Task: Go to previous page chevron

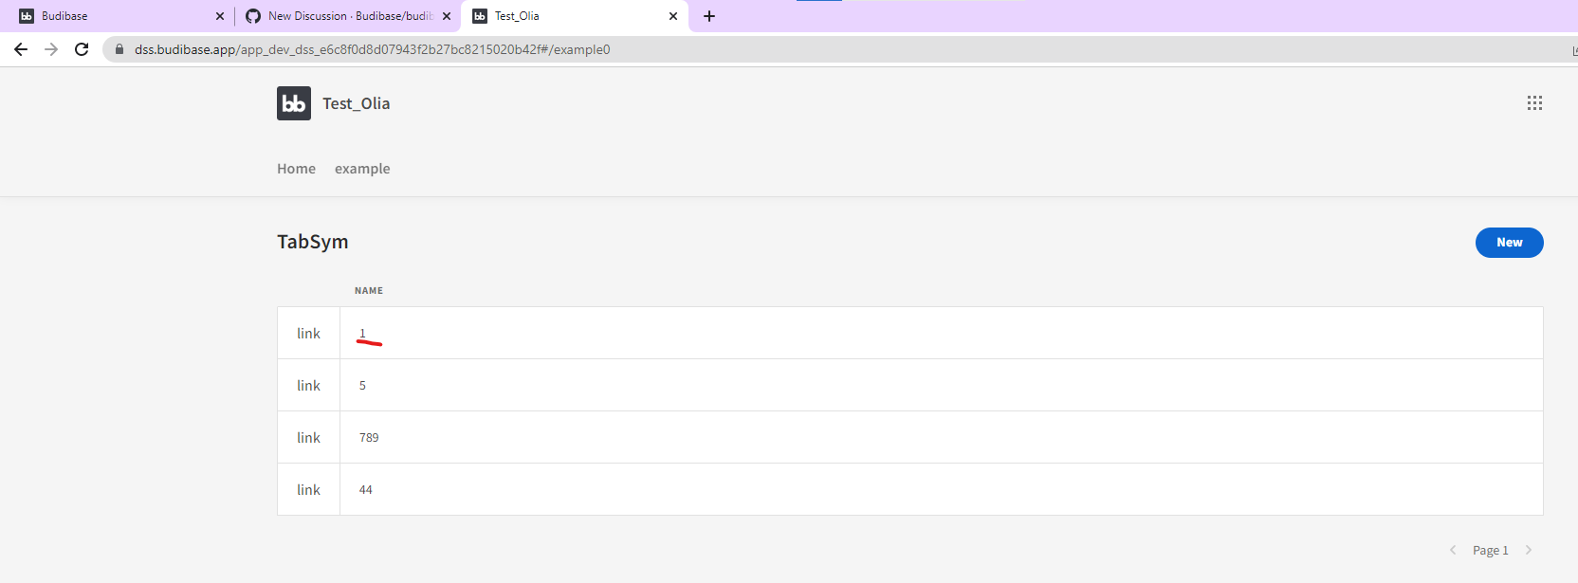Action: click(x=1452, y=550)
